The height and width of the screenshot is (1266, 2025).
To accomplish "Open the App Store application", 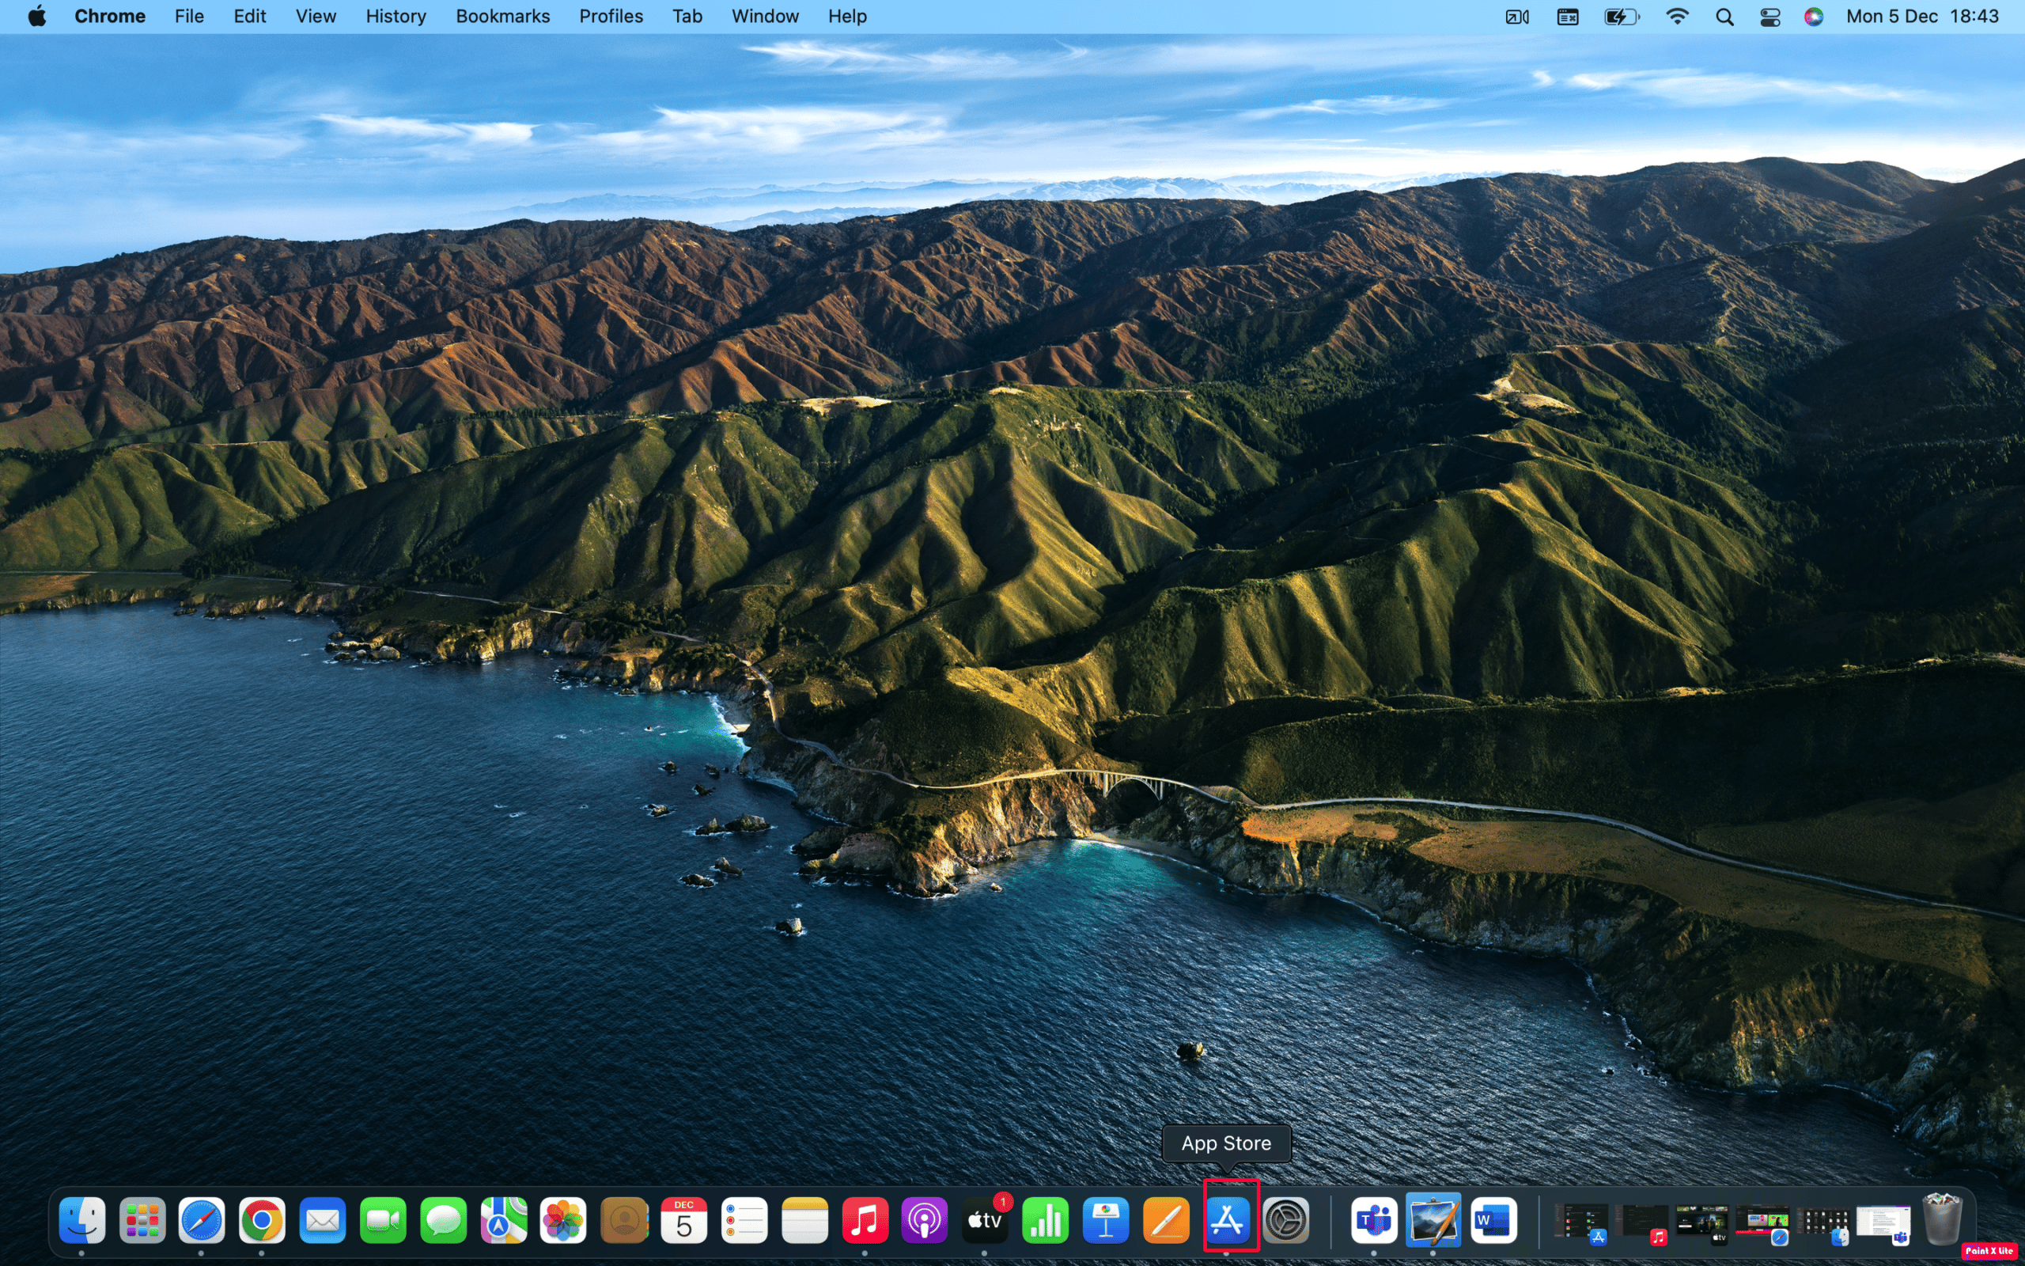I will point(1226,1221).
